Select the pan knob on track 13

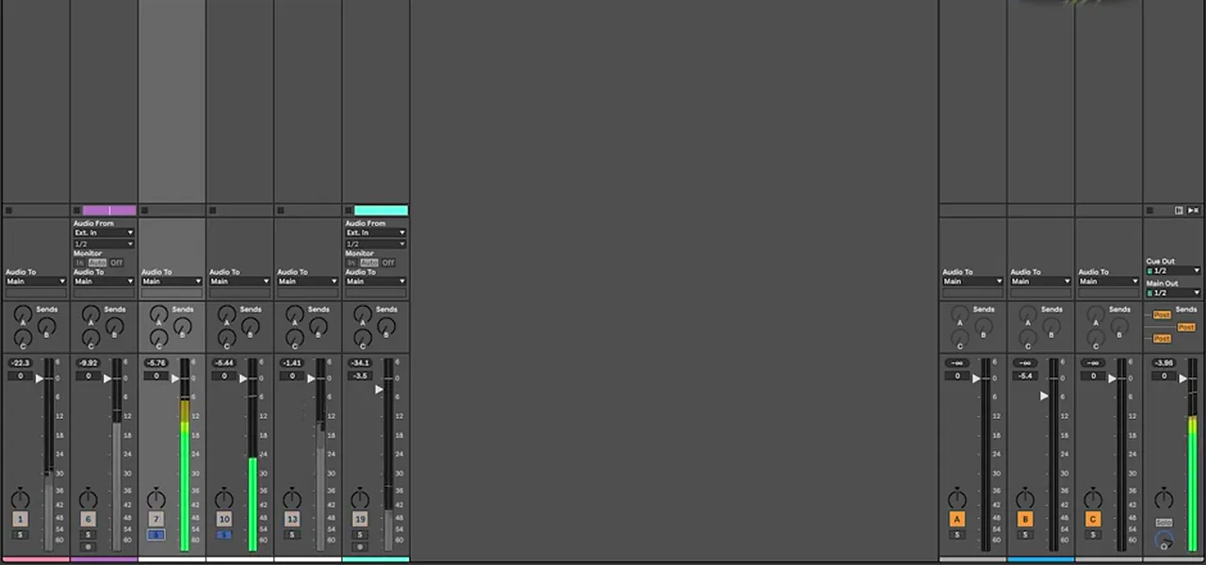(x=292, y=499)
